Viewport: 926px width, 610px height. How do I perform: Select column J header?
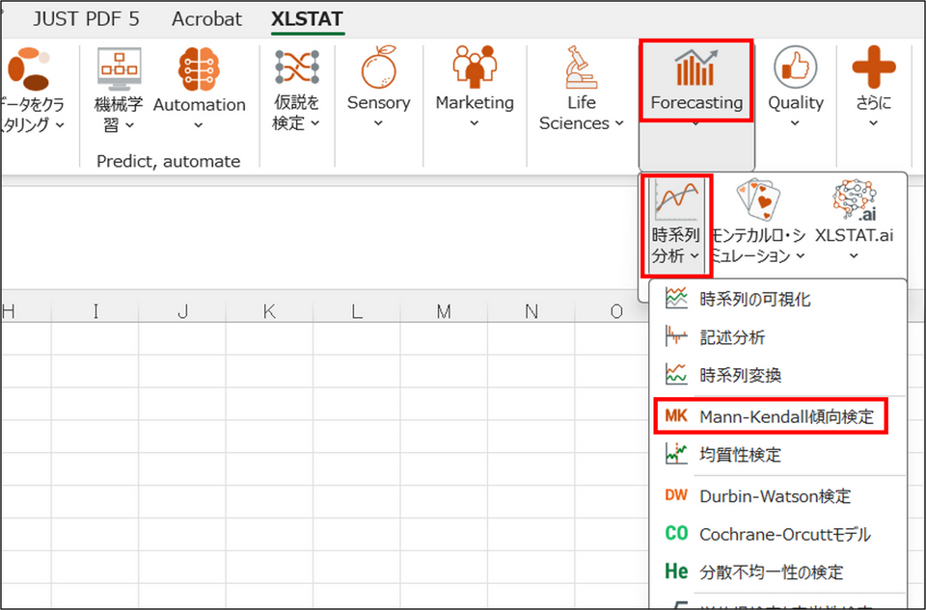coord(182,311)
